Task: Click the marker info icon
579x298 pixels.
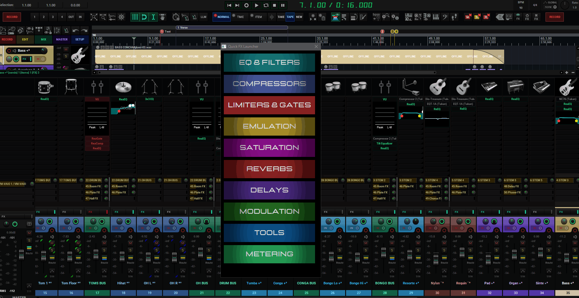Action: click(x=395, y=17)
